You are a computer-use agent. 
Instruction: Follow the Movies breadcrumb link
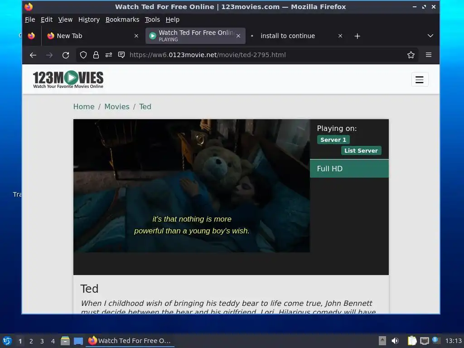(x=117, y=107)
